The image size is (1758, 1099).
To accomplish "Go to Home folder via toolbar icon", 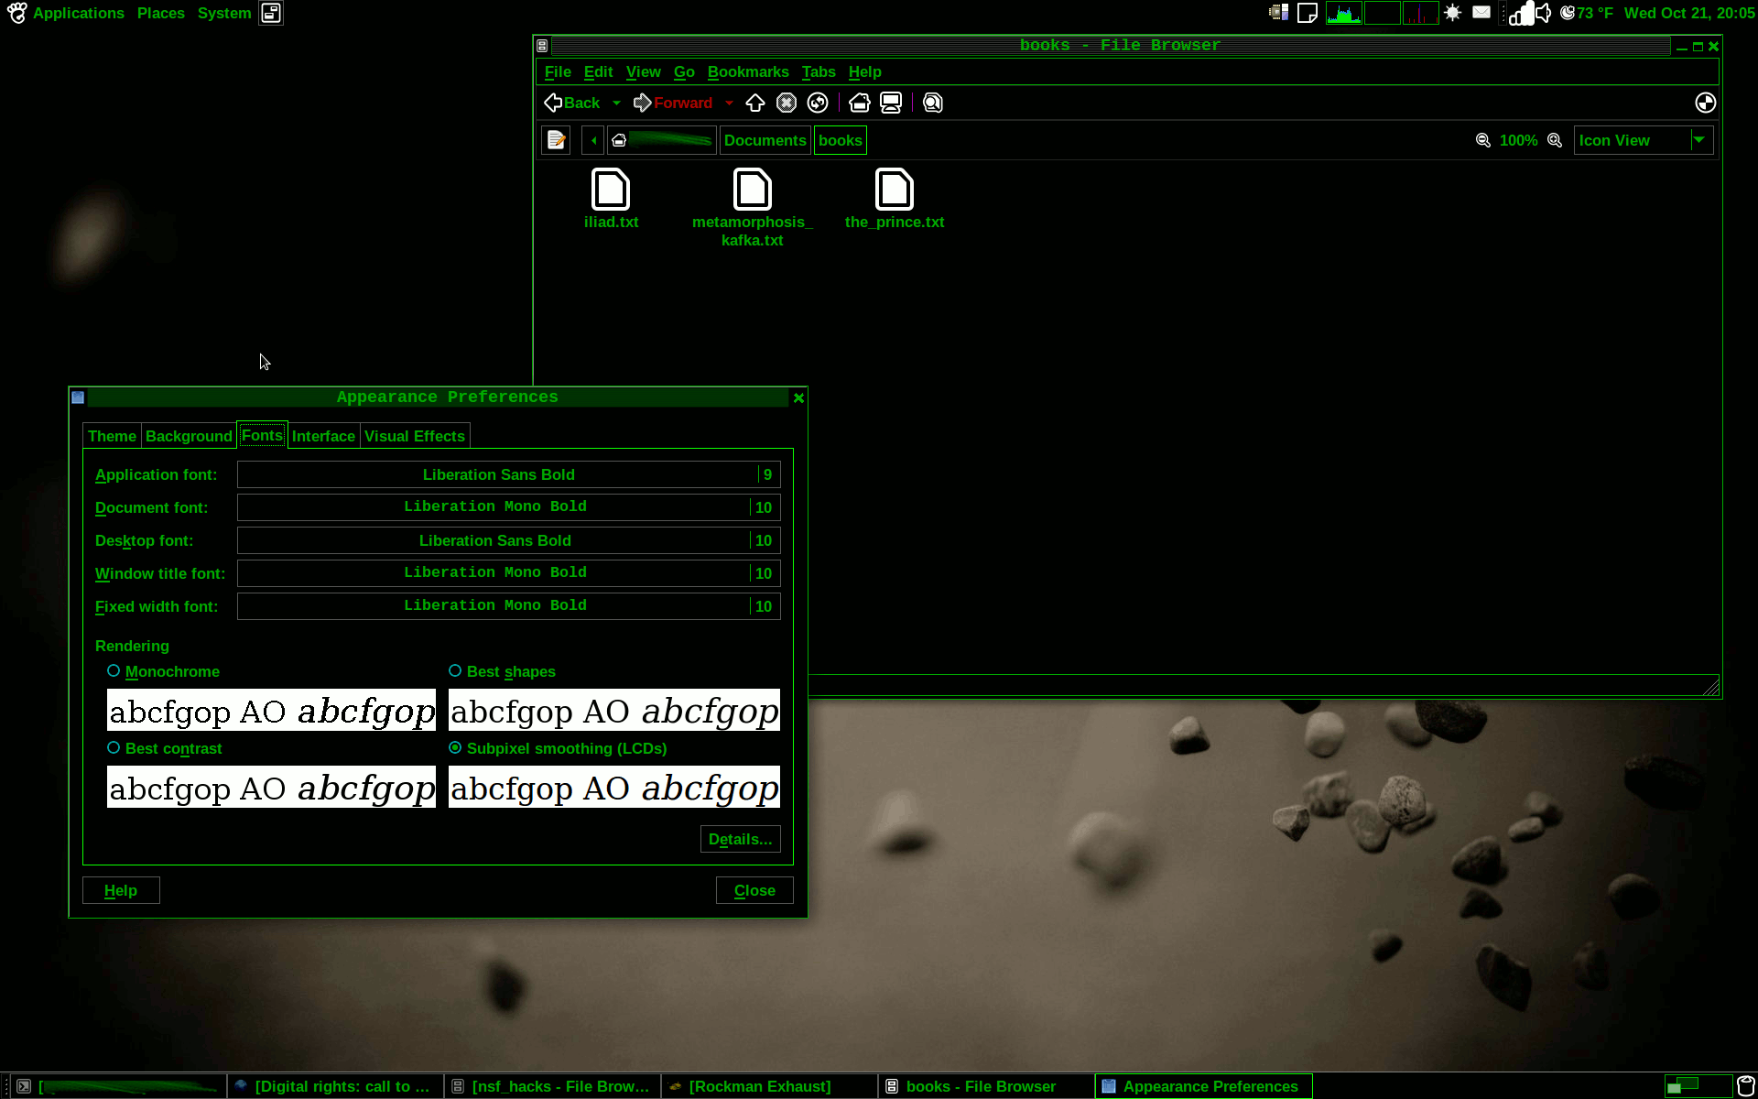I will pyautogui.click(x=859, y=103).
